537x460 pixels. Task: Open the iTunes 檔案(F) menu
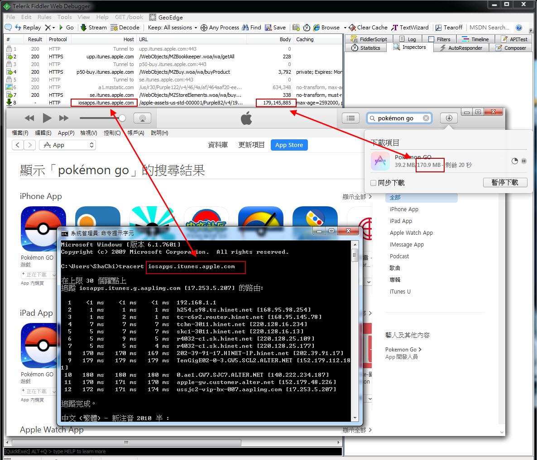coord(20,133)
